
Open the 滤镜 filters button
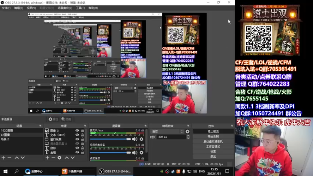(x=66, y=119)
